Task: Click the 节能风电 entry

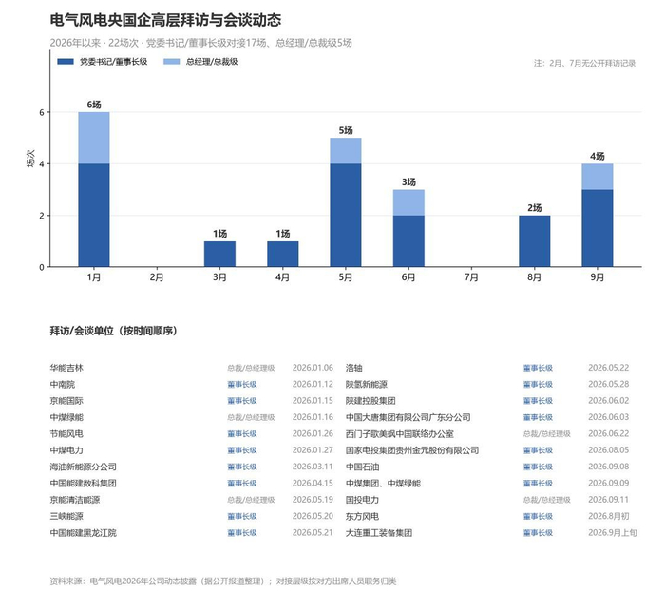Action: coord(66,433)
